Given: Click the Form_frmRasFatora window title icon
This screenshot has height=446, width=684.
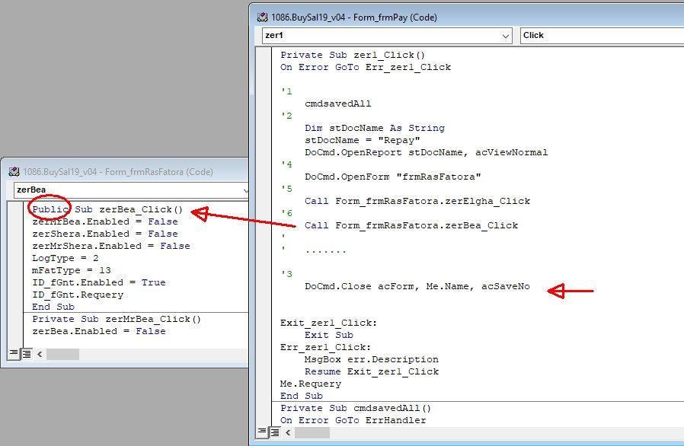Looking at the screenshot, I should [13, 172].
